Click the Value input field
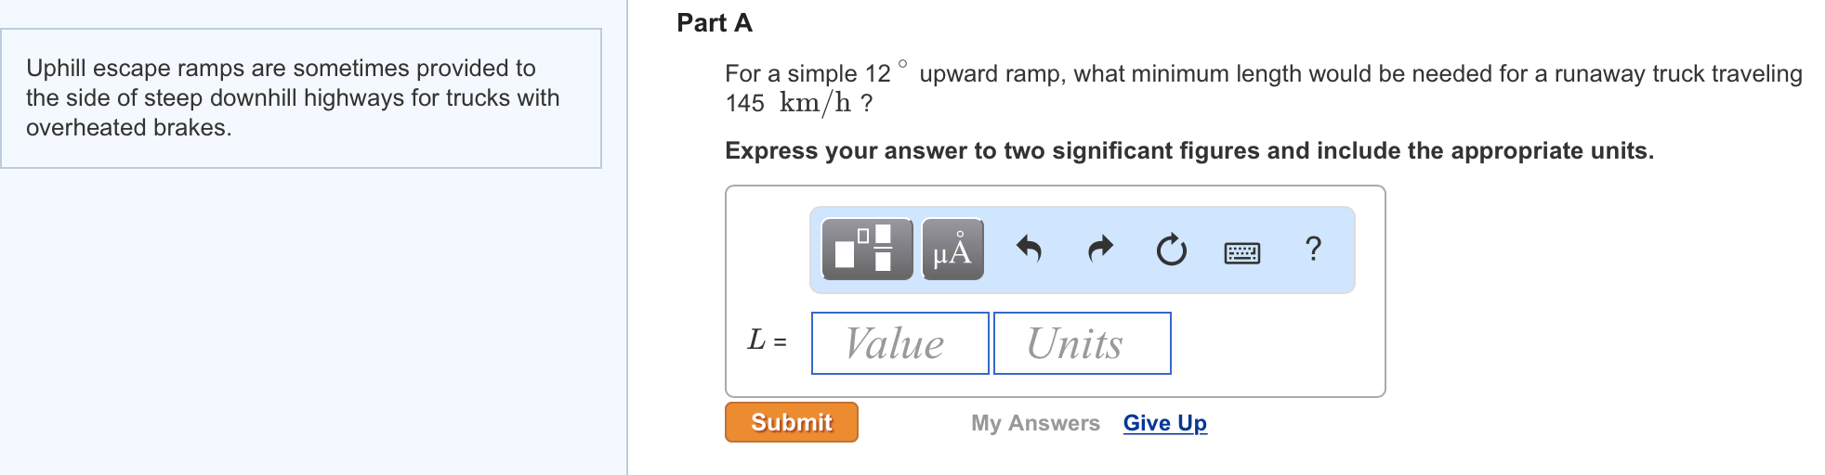This screenshot has height=475, width=1825. click(899, 343)
